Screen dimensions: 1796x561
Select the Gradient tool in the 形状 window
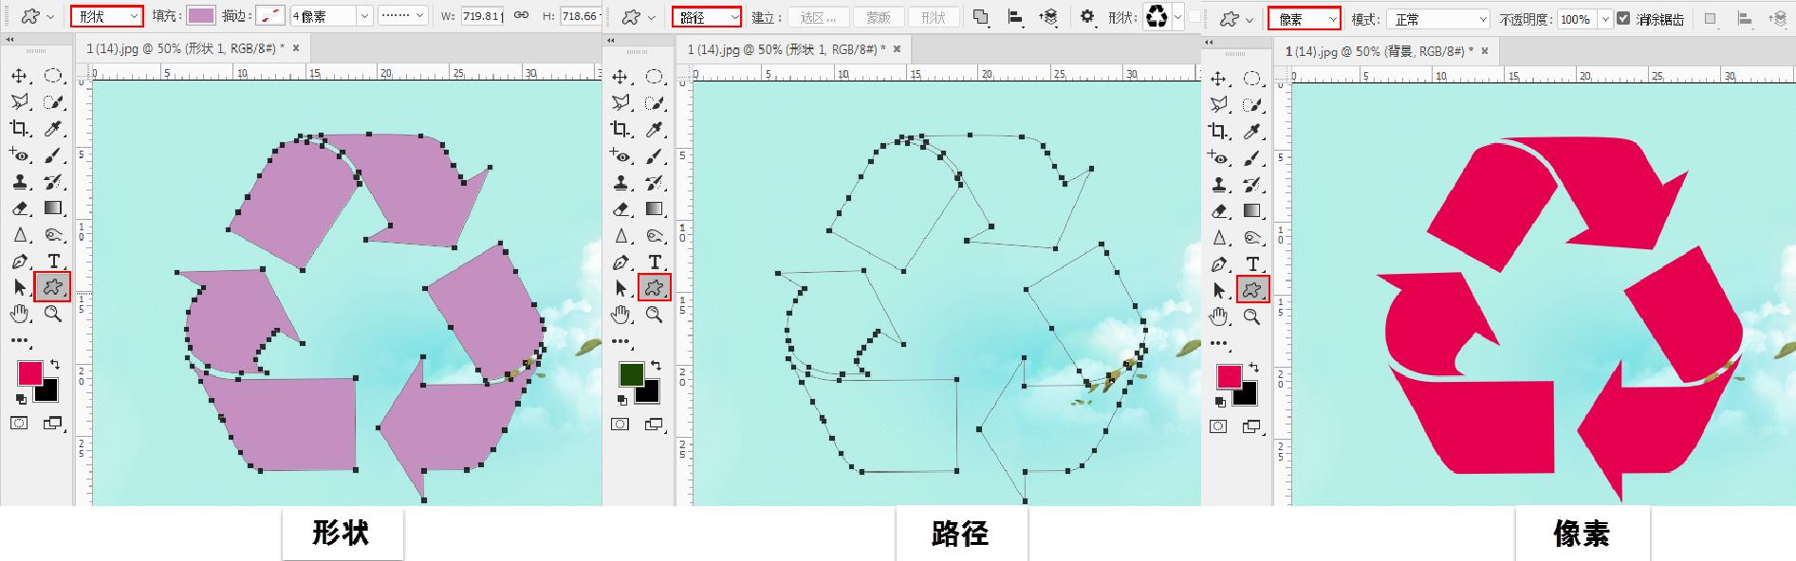[53, 208]
